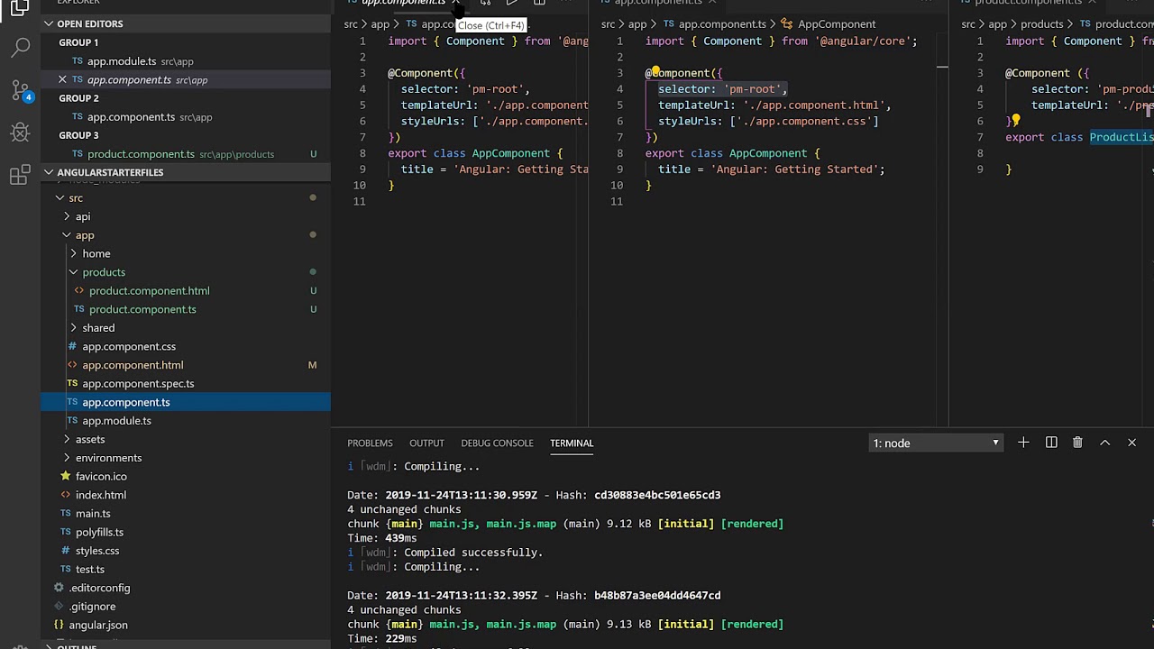Switch to the Output tab
This screenshot has height=649, width=1154.
click(426, 443)
